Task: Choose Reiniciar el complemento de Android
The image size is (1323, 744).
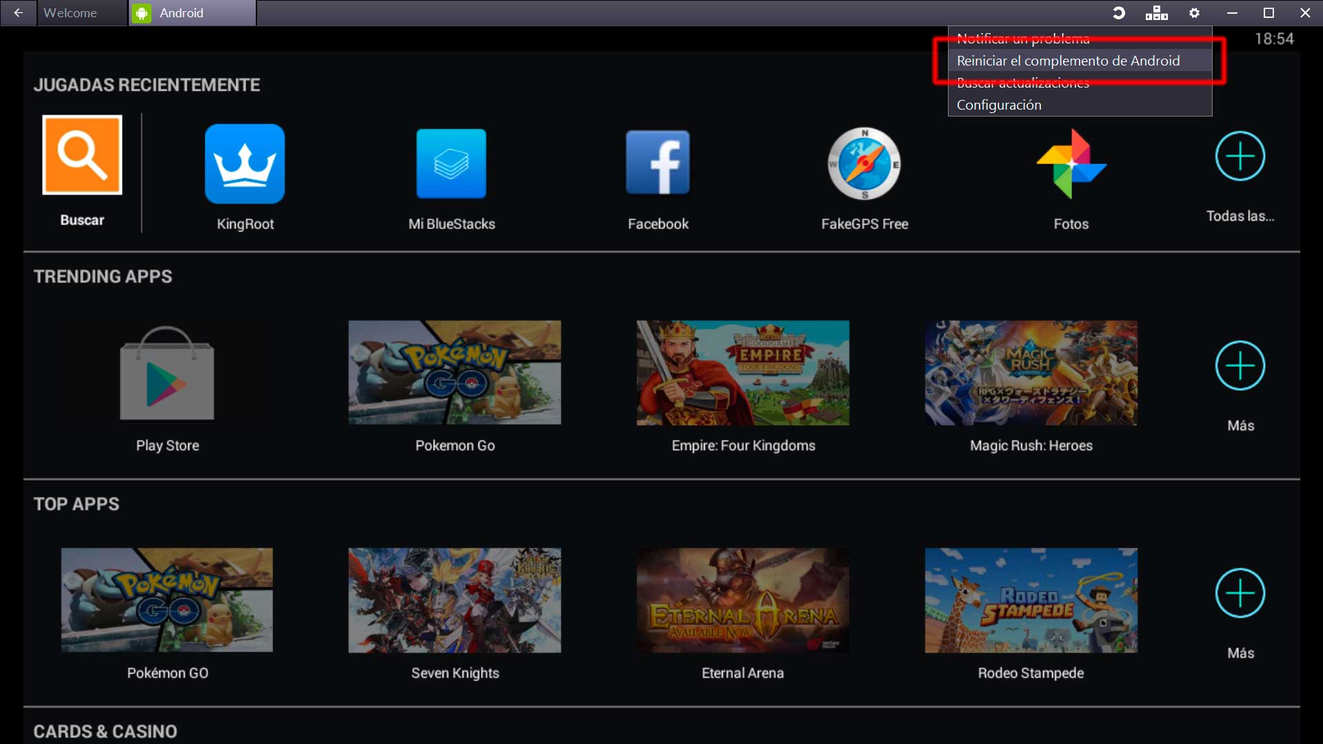Action: pos(1080,61)
